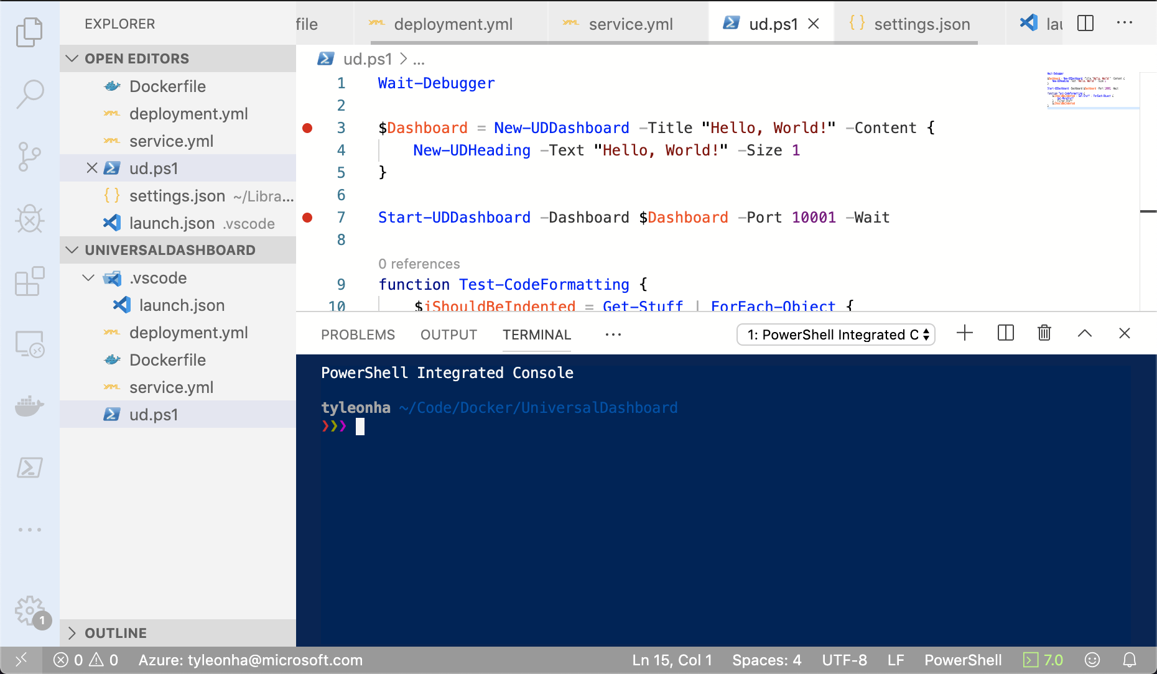Image resolution: width=1157 pixels, height=674 pixels.
Task: Maximize terminal panel with the up chevron
Action: [x=1085, y=333]
